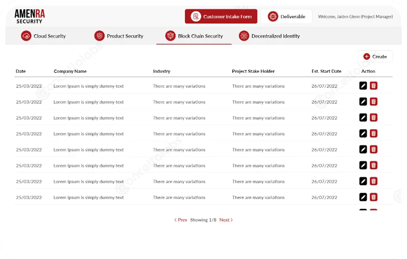
Task: Click the Customer Intake Form document icon
Action: pos(196,16)
